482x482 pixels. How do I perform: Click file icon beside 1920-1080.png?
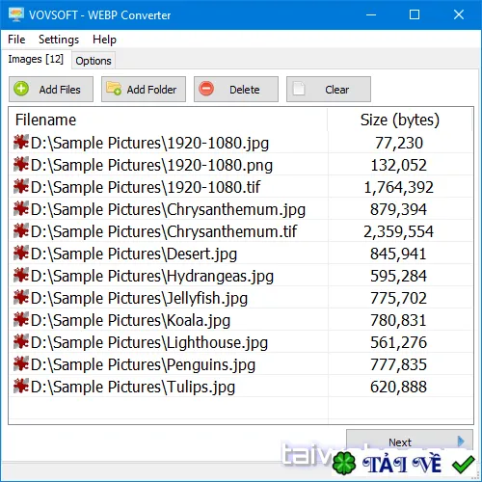(x=21, y=165)
